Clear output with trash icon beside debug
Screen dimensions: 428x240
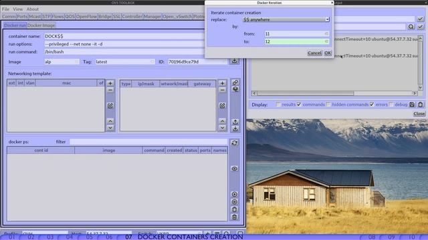click(421, 105)
